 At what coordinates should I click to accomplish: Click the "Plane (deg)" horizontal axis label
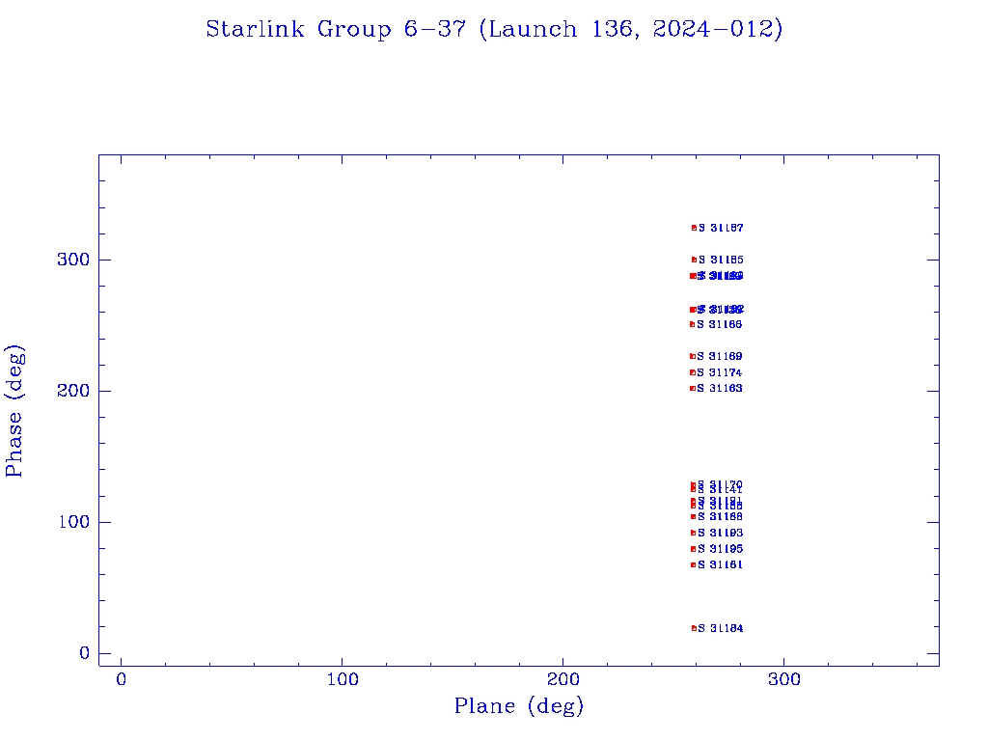click(518, 706)
